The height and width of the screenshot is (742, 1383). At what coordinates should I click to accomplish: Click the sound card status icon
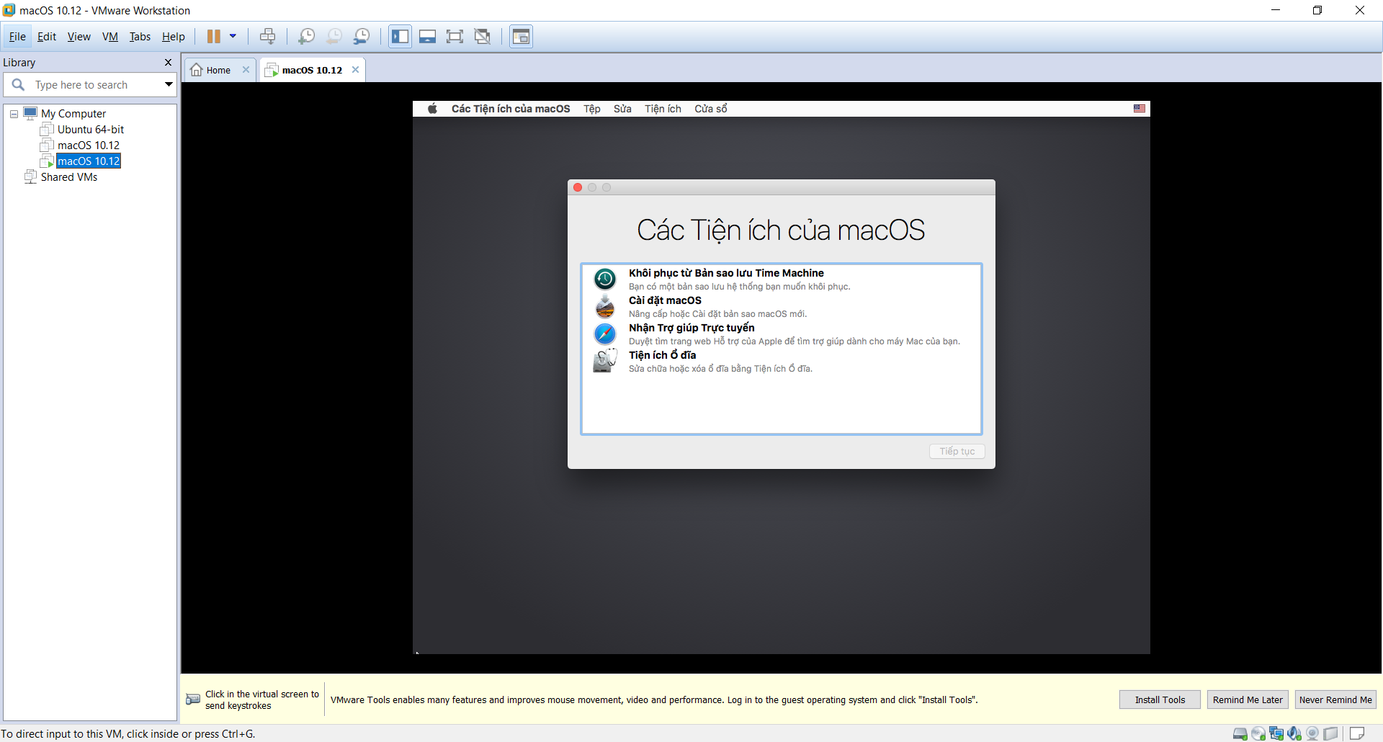point(1294,733)
